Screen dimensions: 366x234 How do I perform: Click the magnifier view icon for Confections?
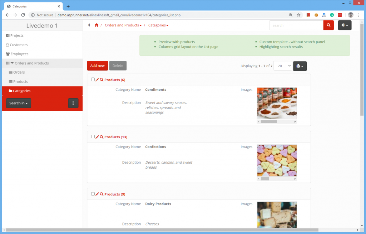101,136
